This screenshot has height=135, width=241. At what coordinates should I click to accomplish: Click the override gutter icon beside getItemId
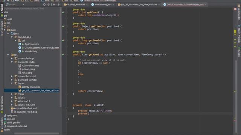point(63,40)
